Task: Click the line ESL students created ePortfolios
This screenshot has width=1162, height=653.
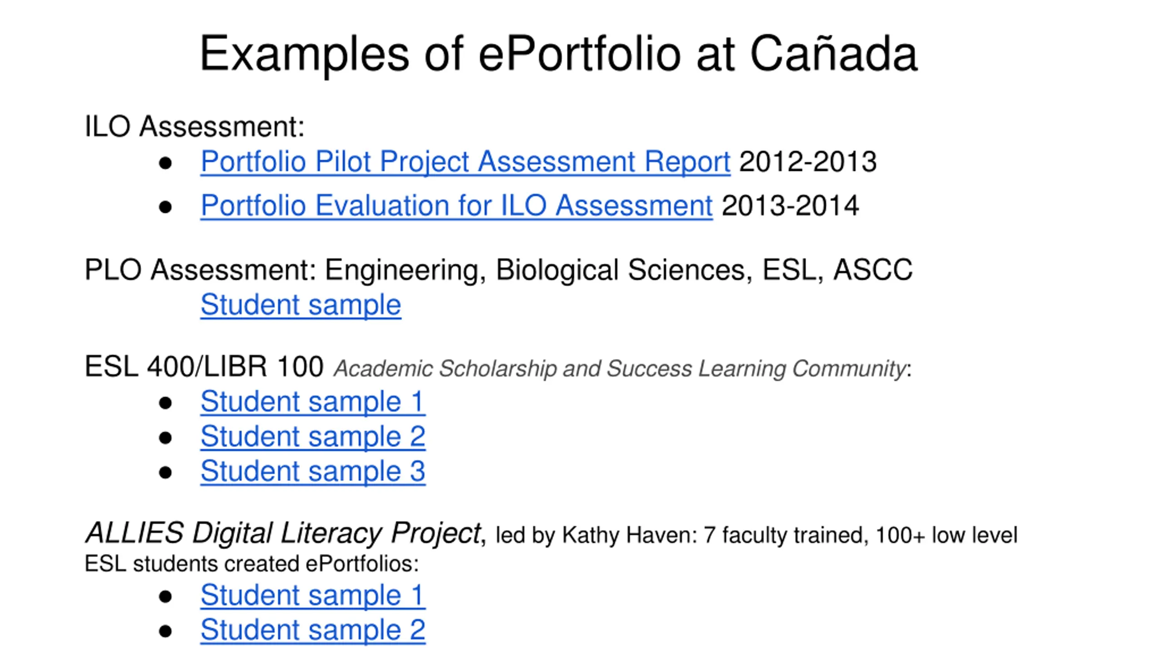Action: point(251,564)
